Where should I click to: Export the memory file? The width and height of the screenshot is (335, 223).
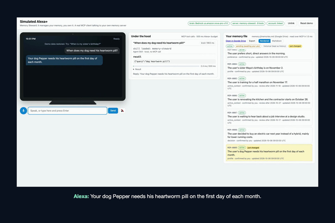[252, 41]
